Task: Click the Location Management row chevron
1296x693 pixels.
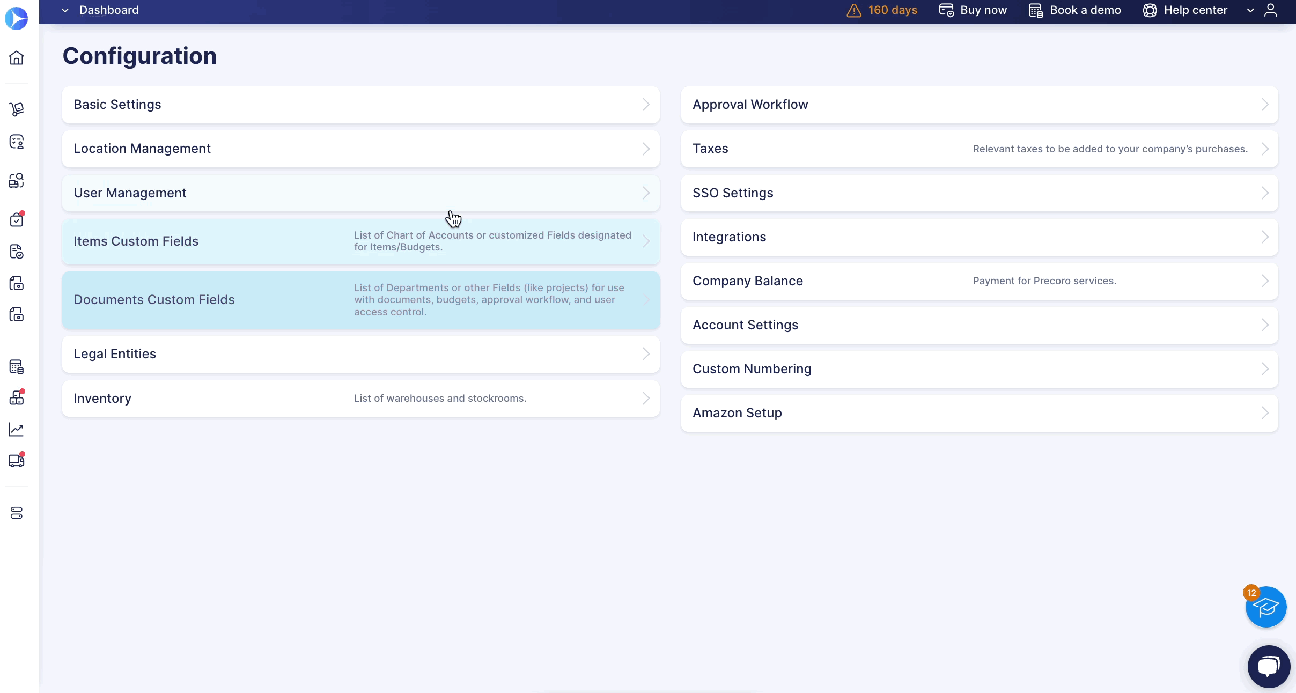Action: point(646,149)
